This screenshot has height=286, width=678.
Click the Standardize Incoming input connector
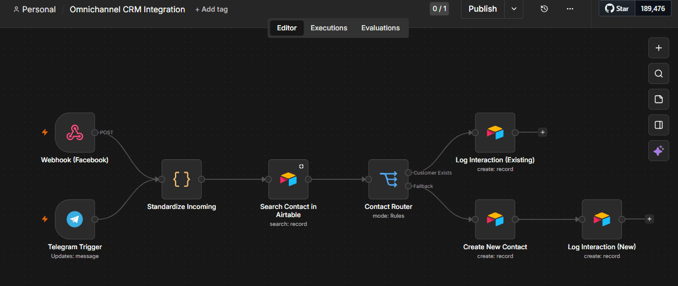[162, 179]
